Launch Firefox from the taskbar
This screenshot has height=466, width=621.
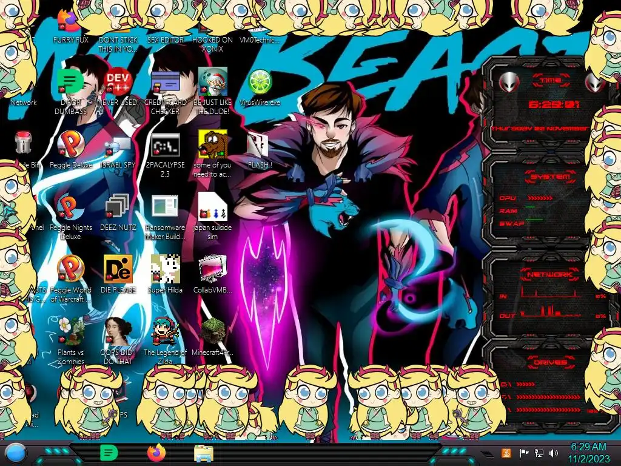[156, 453]
